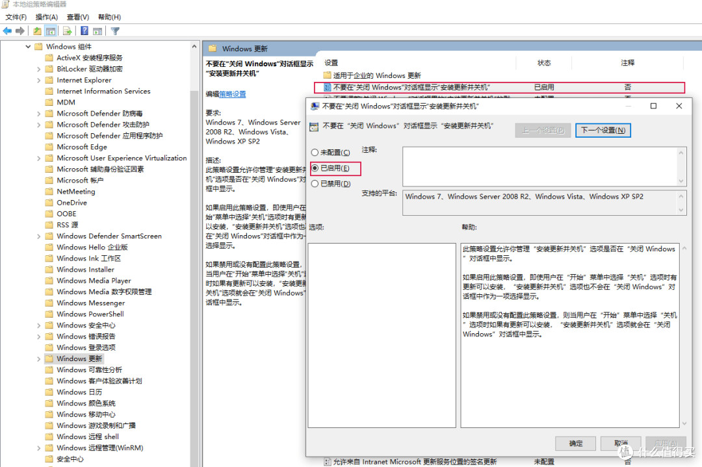The image size is (702, 467).
Task: Click the 确定 button
Action: coord(575,443)
